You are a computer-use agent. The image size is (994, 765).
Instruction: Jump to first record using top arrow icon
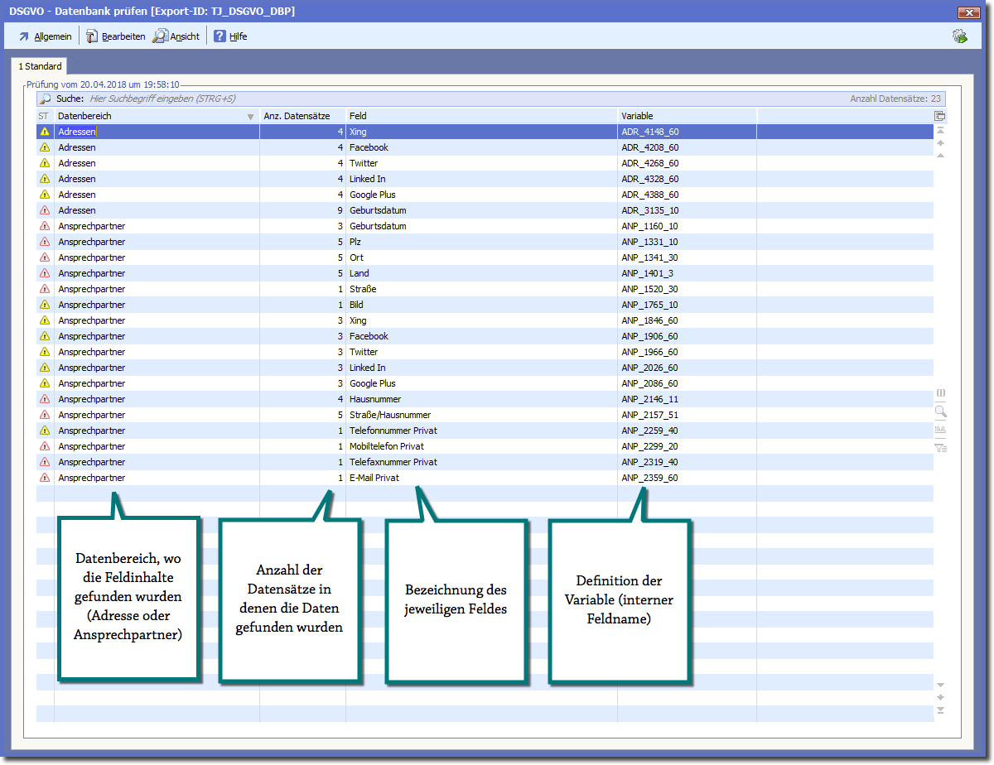coord(940,131)
